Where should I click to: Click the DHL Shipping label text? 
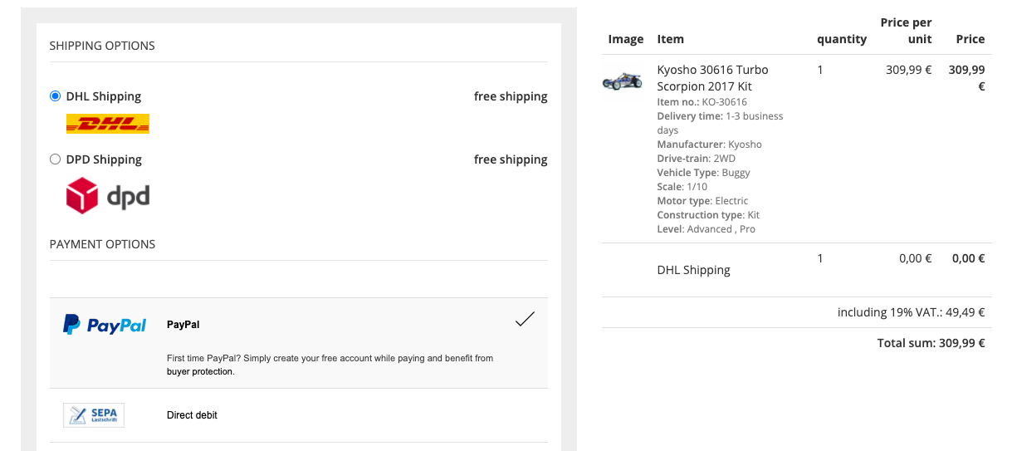[x=104, y=96]
